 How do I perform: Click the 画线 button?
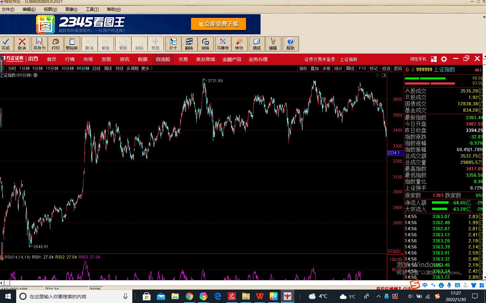point(350,68)
